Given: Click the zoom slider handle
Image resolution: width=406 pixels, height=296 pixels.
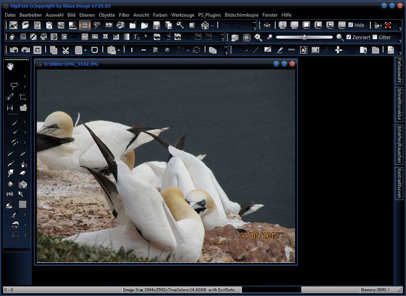Looking at the screenshot, I should (304, 37).
